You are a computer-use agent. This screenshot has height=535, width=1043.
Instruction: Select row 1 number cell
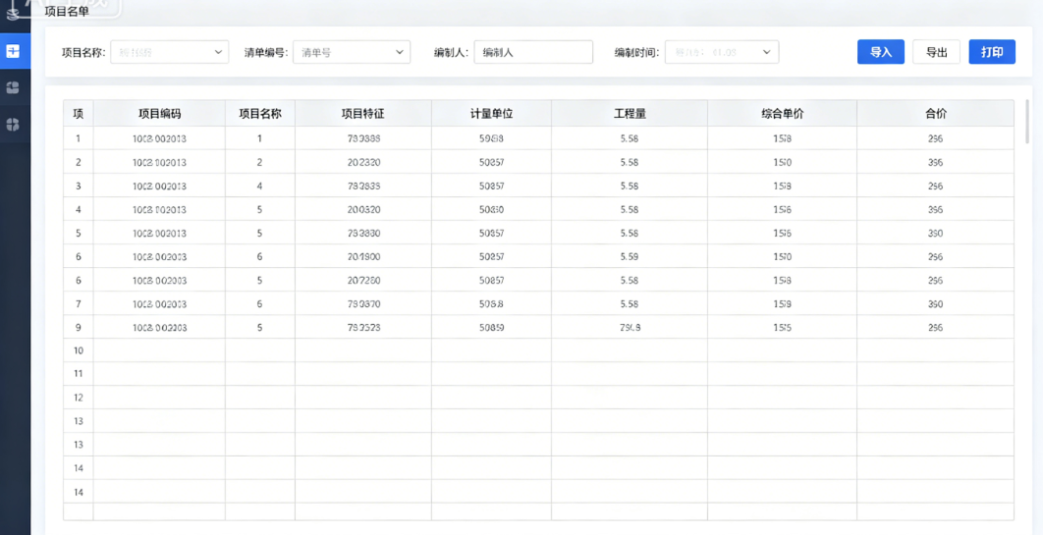(x=79, y=138)
